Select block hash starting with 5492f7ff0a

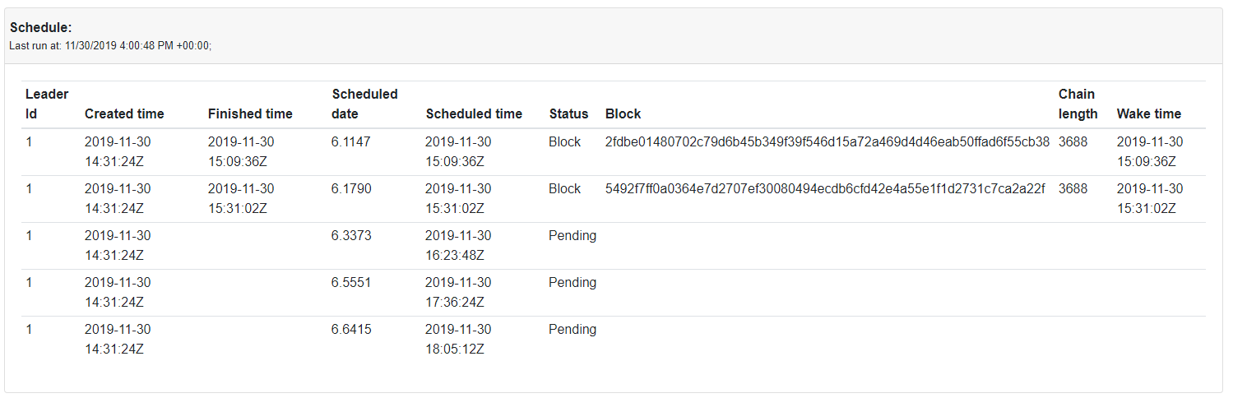[x=825, y=188]
